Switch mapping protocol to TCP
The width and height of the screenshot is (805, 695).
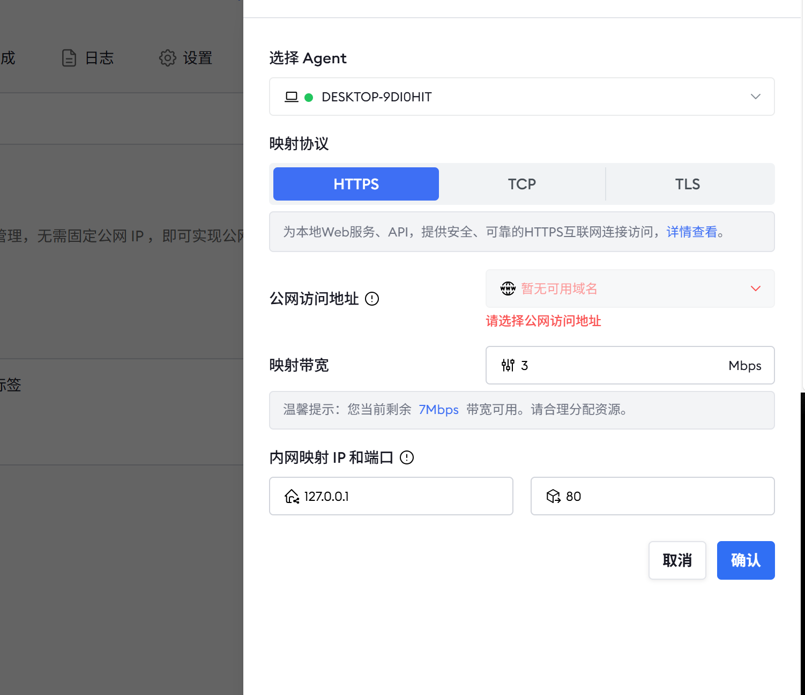coord(521,184)
